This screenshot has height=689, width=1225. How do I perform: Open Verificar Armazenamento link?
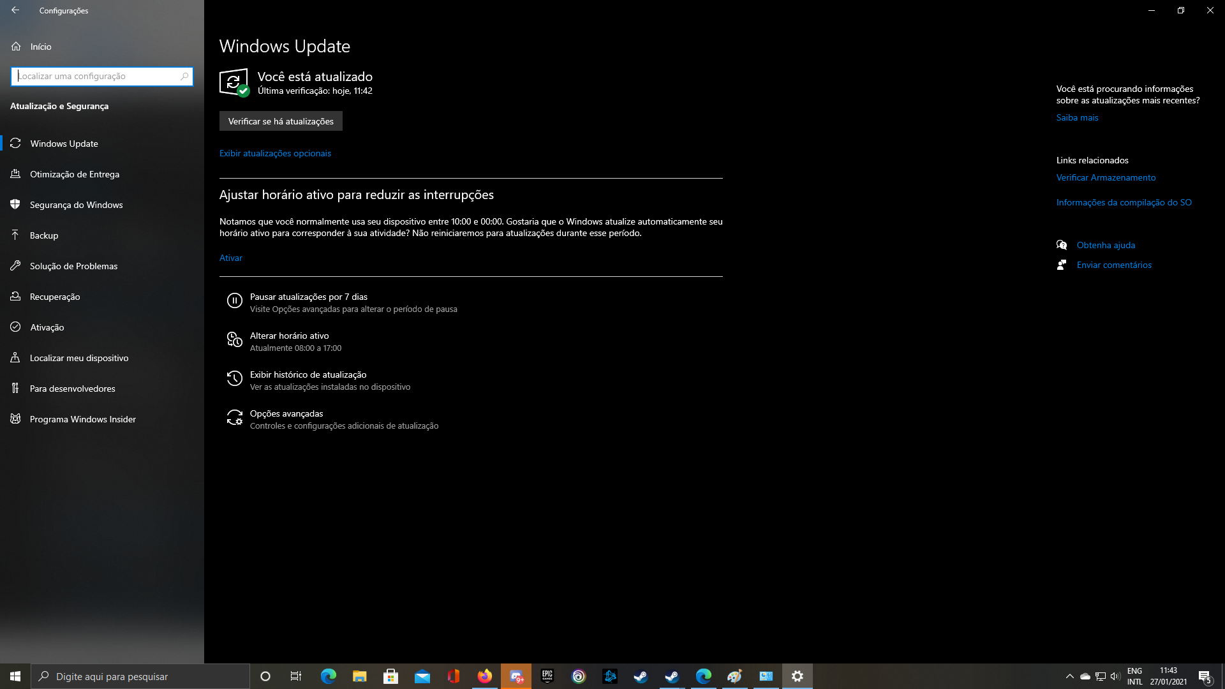point(1106,177)
